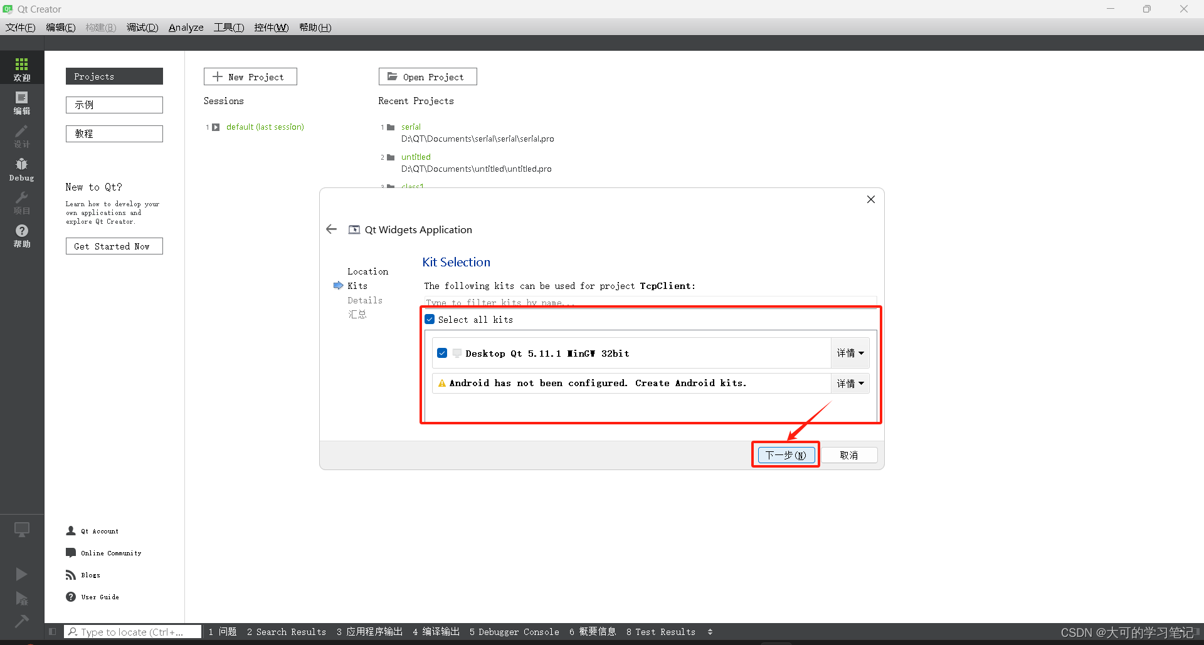Open the Projects (项目) mode
The height and width of the screenshot is (645, 1204).
22,202
